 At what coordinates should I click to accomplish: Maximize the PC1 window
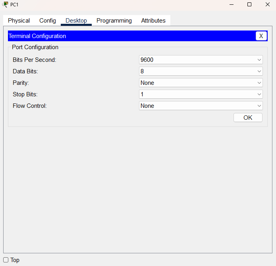[x=249, y=4]
